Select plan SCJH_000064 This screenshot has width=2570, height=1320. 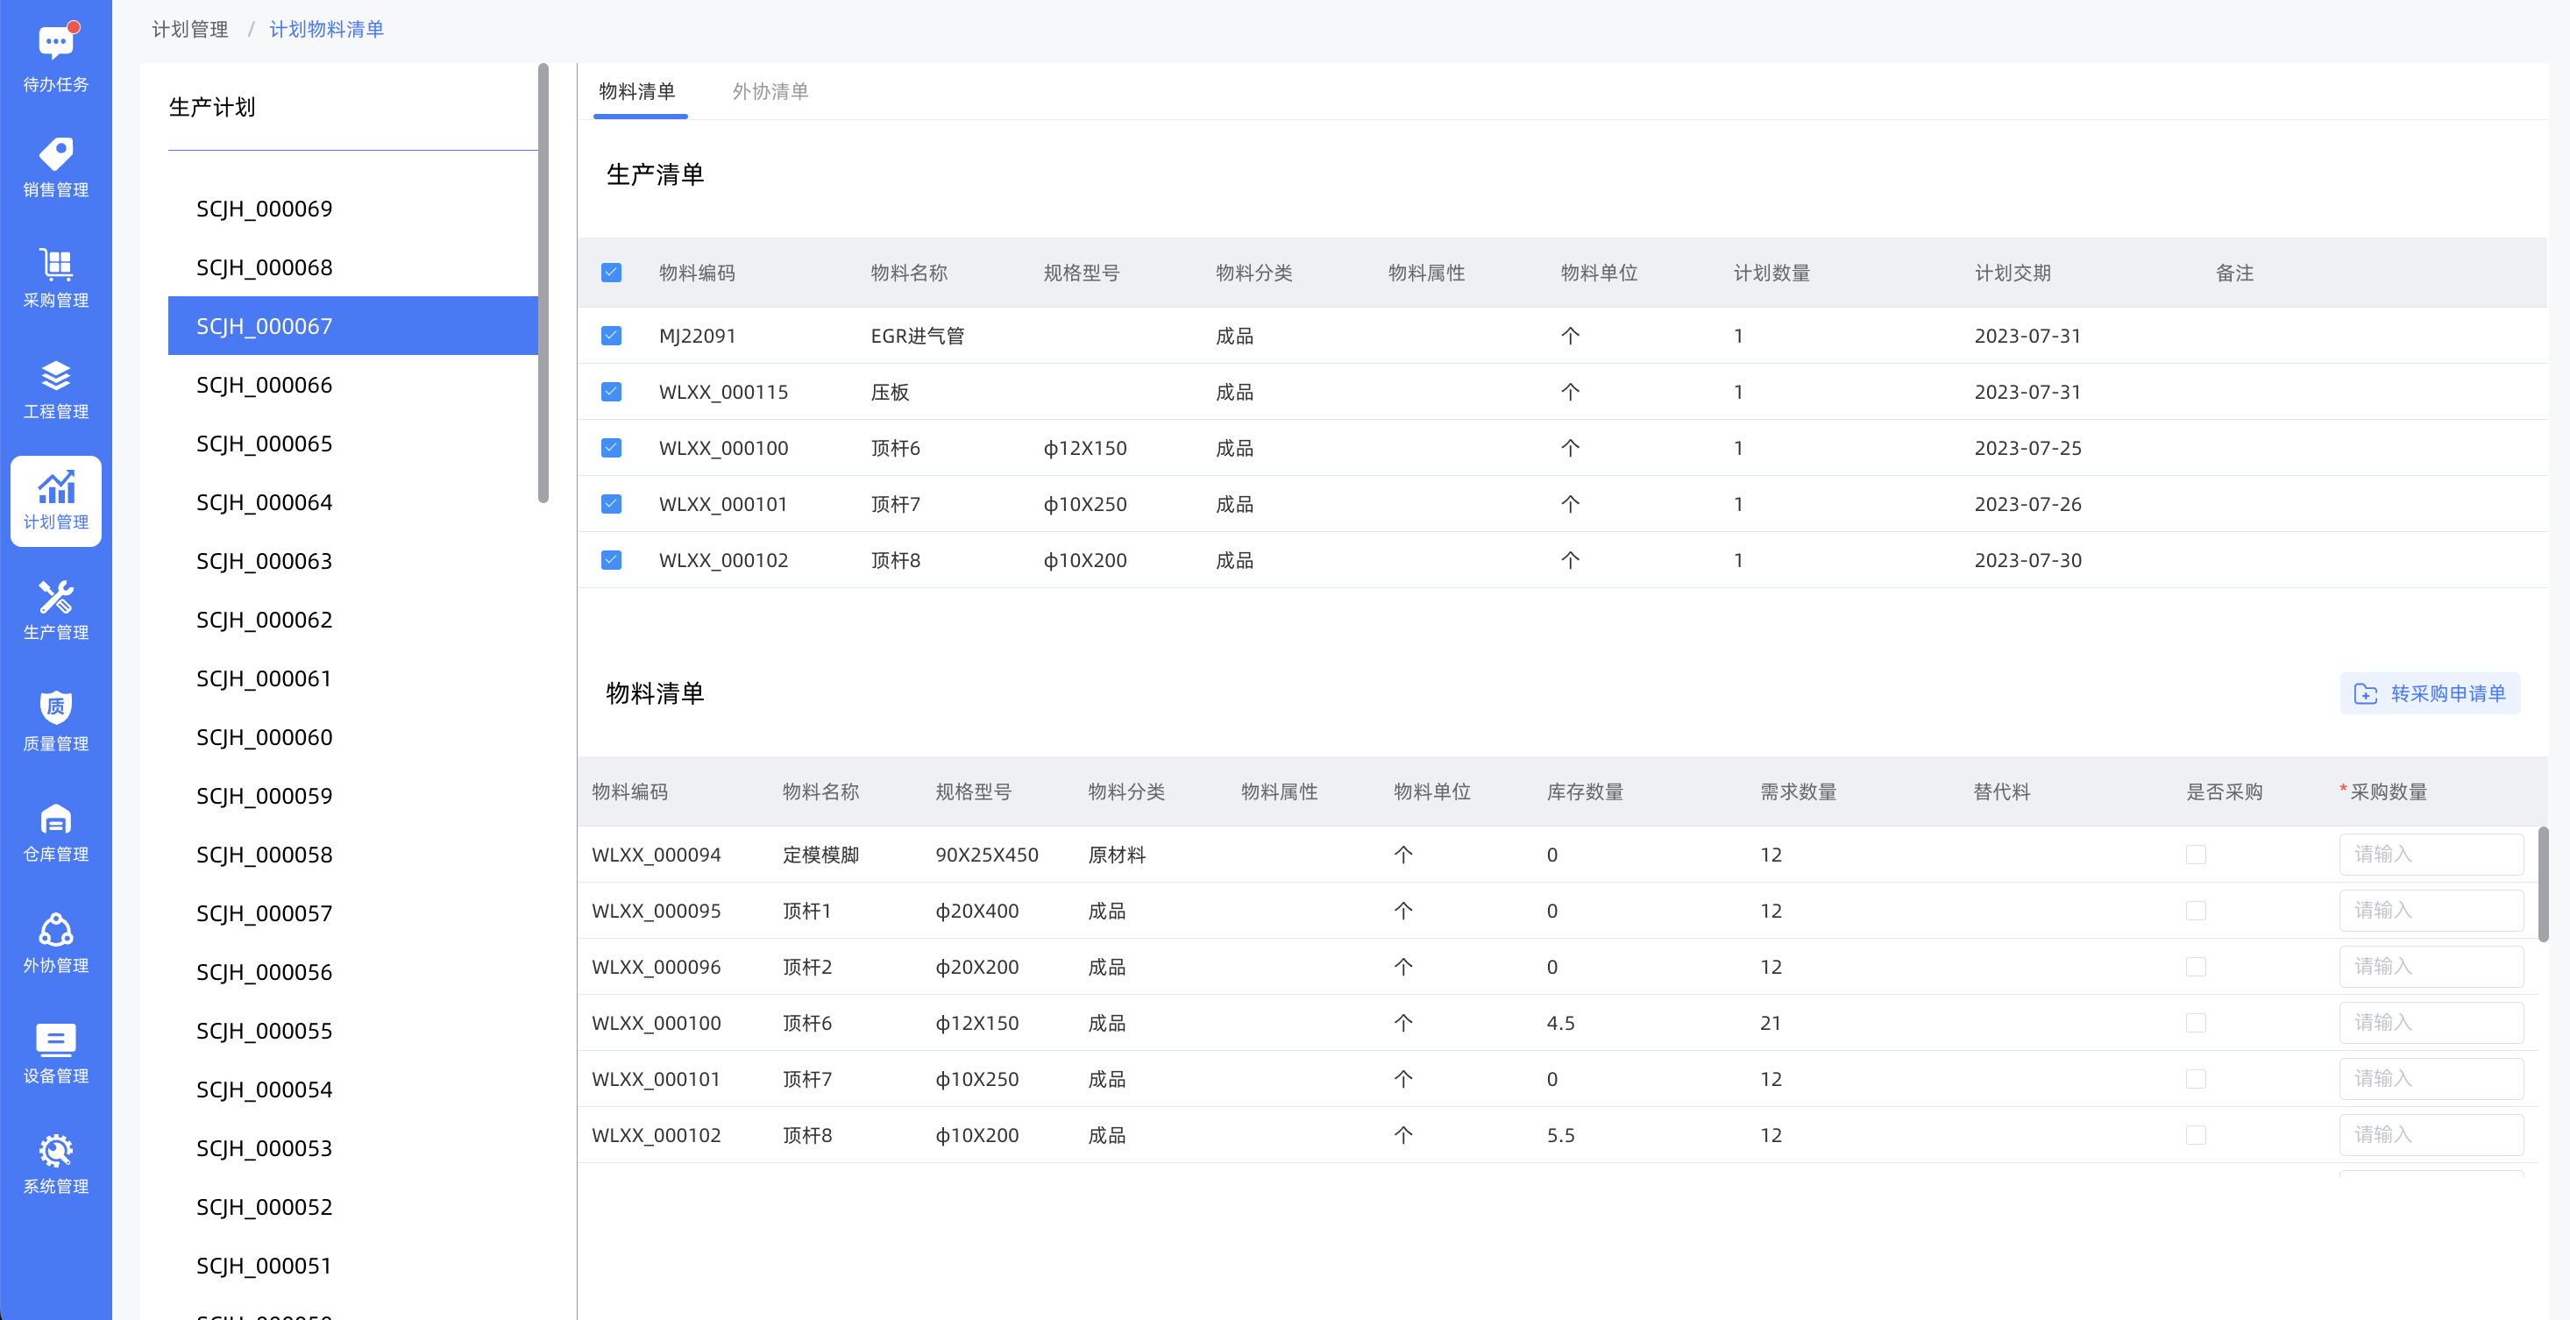[x=353, y=502]
